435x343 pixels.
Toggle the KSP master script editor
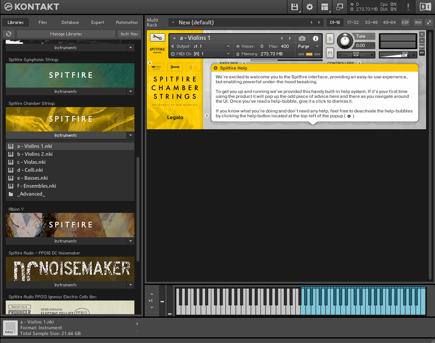tap(405, 23)
